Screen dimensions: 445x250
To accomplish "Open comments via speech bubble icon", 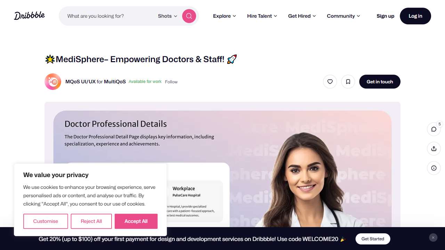I will click(x=434, y=129).
